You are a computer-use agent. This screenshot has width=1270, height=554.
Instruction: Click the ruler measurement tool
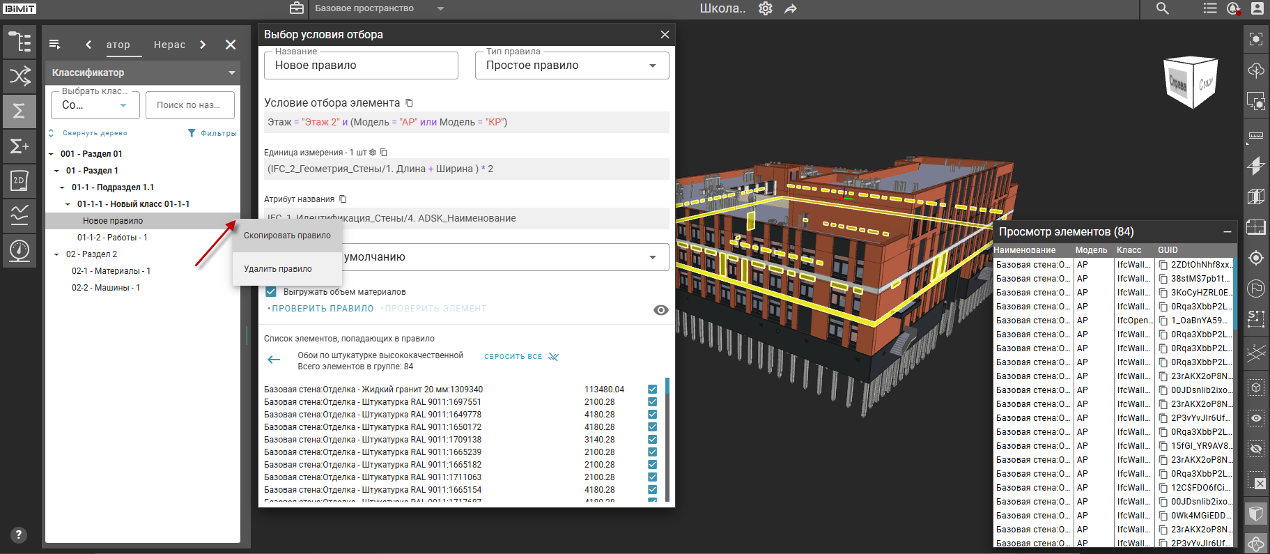point(1256,135)
